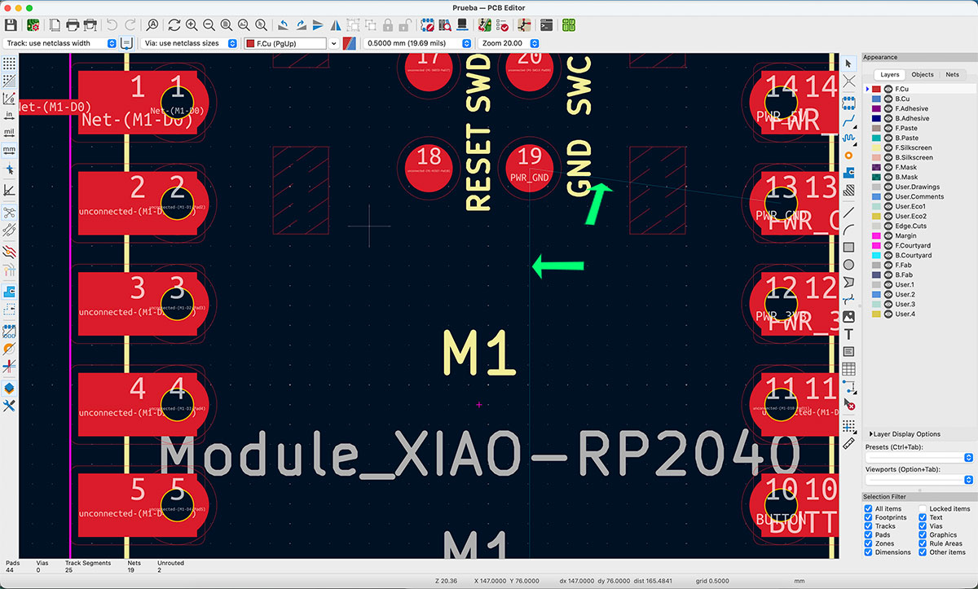This screenshot has height=589, width=978.
Task: Open the F.Cu layer selector dropdown
Action: (292, 43)
